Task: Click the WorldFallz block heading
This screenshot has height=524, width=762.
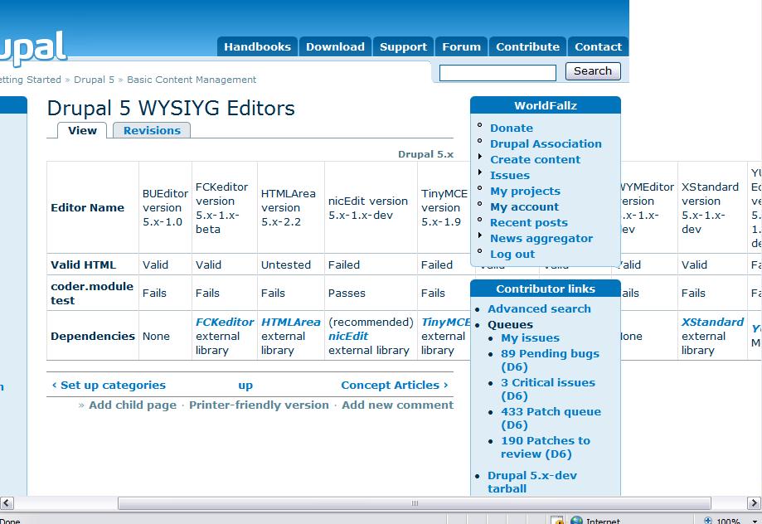Action: pos(546,105)
